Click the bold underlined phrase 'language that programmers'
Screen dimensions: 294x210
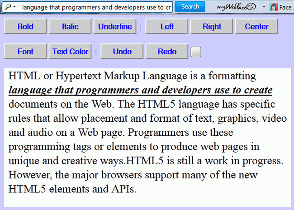(x=73, y=90)
